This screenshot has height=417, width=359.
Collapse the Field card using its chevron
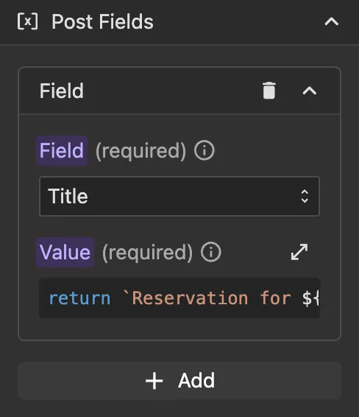(x=310, y=91)
